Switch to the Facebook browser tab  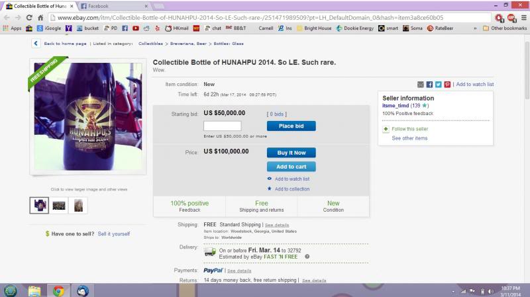coord(113,6)
